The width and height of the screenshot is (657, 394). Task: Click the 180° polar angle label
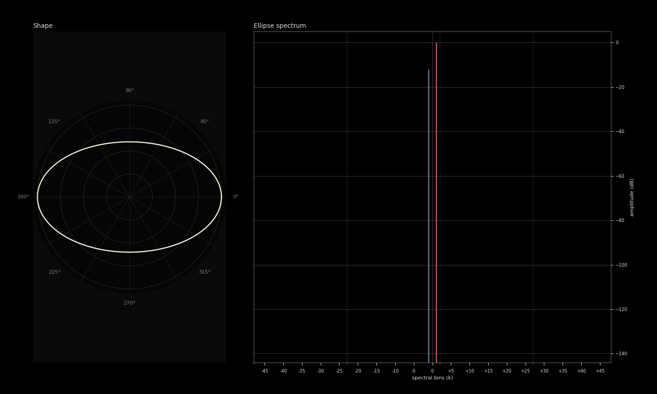coord(23,197)
